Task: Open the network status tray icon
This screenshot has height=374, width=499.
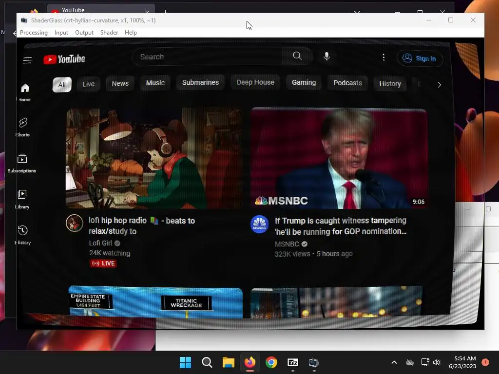Action: click(425, 362)
